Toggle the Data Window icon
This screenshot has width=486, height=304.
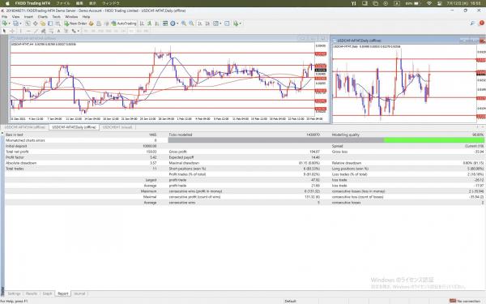coord(35,24)
